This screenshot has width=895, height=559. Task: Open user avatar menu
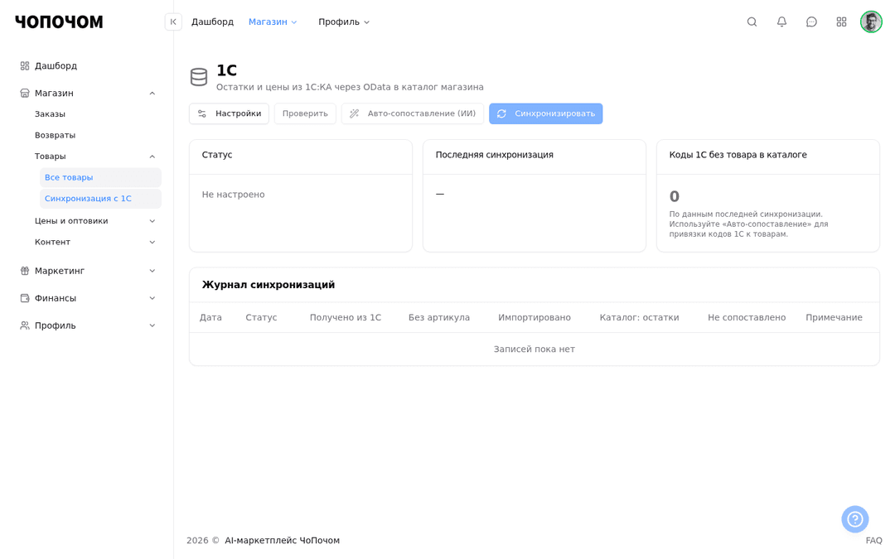pyautogui.click(x=870, y=22)
